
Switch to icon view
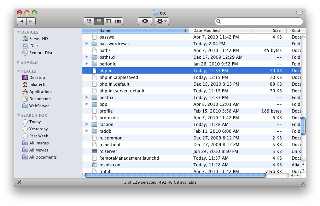click(89, 21)
